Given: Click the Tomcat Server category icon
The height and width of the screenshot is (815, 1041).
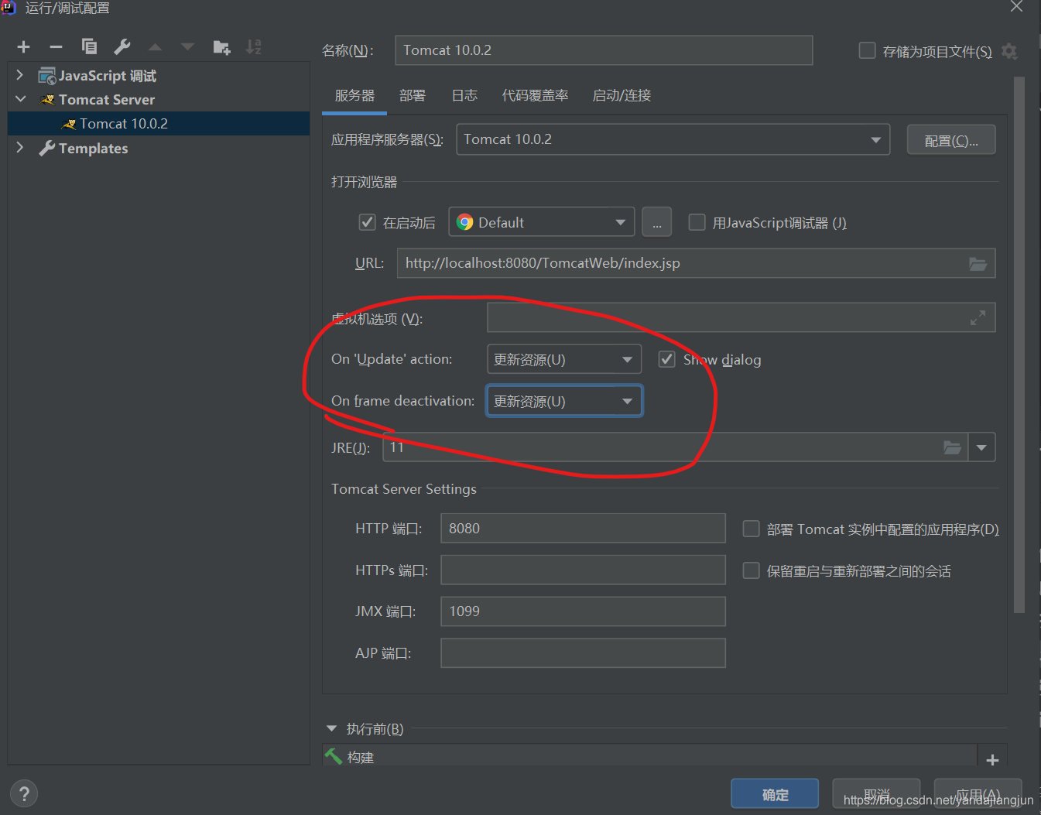Looking at the screenshot, I should 48,100.
